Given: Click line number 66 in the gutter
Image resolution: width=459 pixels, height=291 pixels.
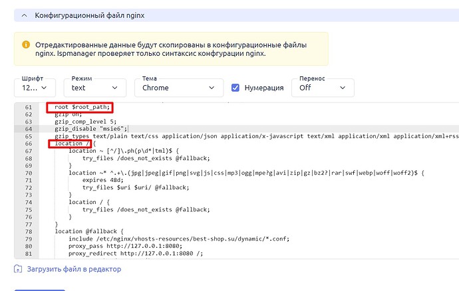Looking at the screenshot, I should pos(29,144).
